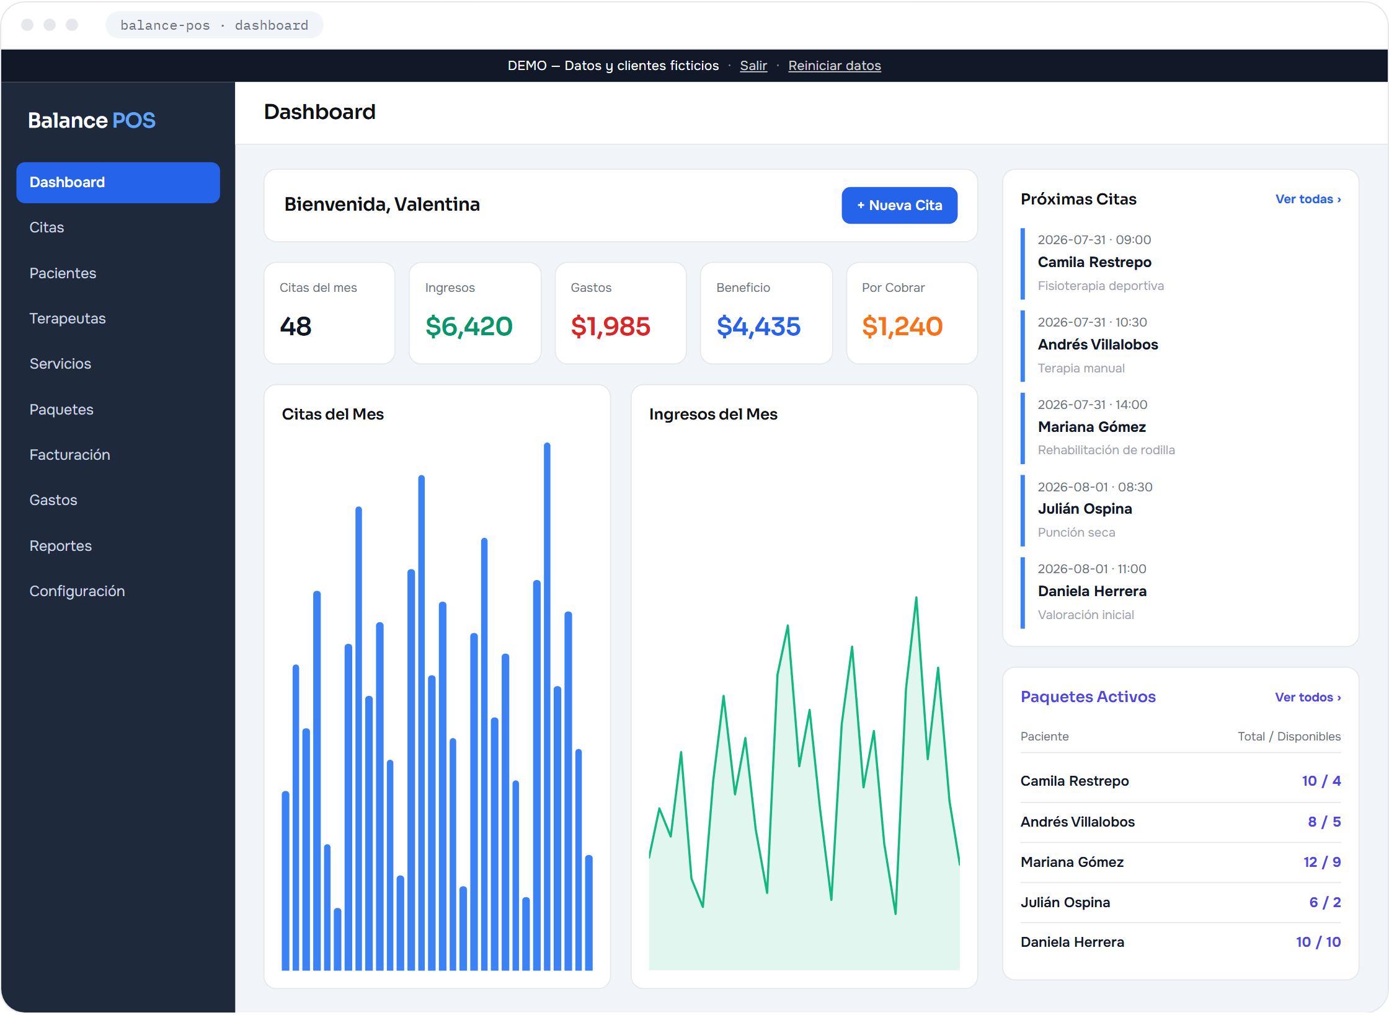Open Reportes from the sidebar
The height and width of the screenshot is (1015, 1389).
click(x=118, y=546)
